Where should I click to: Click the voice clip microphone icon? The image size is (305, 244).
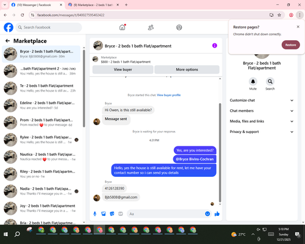(95, 213)
